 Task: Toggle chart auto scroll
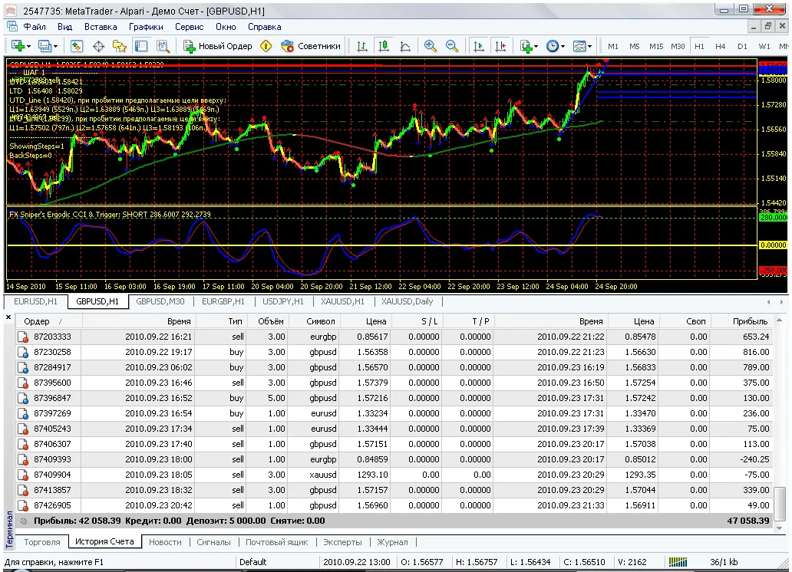tap(479, 46)
